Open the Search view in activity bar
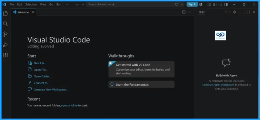The image size is (260, 120). point(5,24)
